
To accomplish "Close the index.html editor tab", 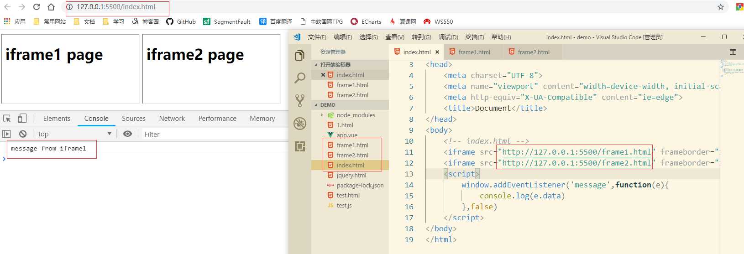I will [x=437, y=52].
